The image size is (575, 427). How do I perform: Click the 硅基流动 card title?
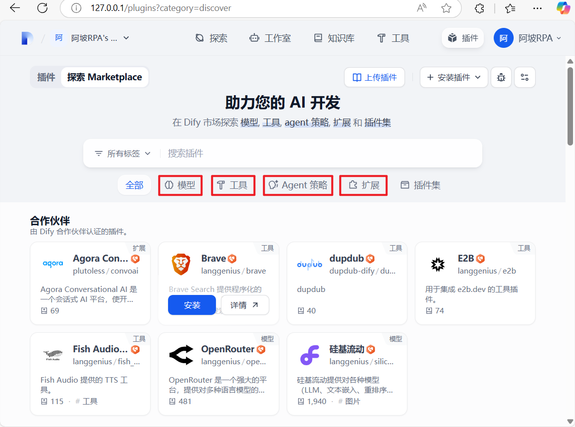[347, 349]
